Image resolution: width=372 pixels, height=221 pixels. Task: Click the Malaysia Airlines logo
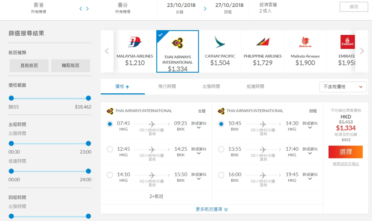click(135, 42)
